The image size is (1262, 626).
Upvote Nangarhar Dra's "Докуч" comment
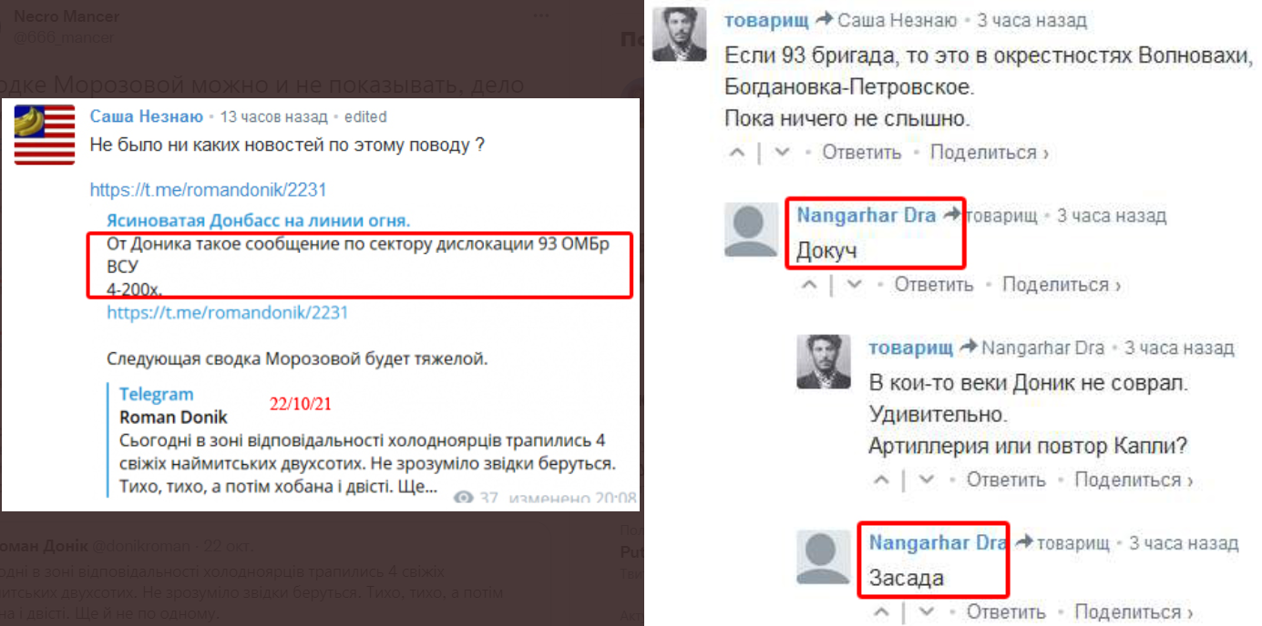[x=809, y=285]
